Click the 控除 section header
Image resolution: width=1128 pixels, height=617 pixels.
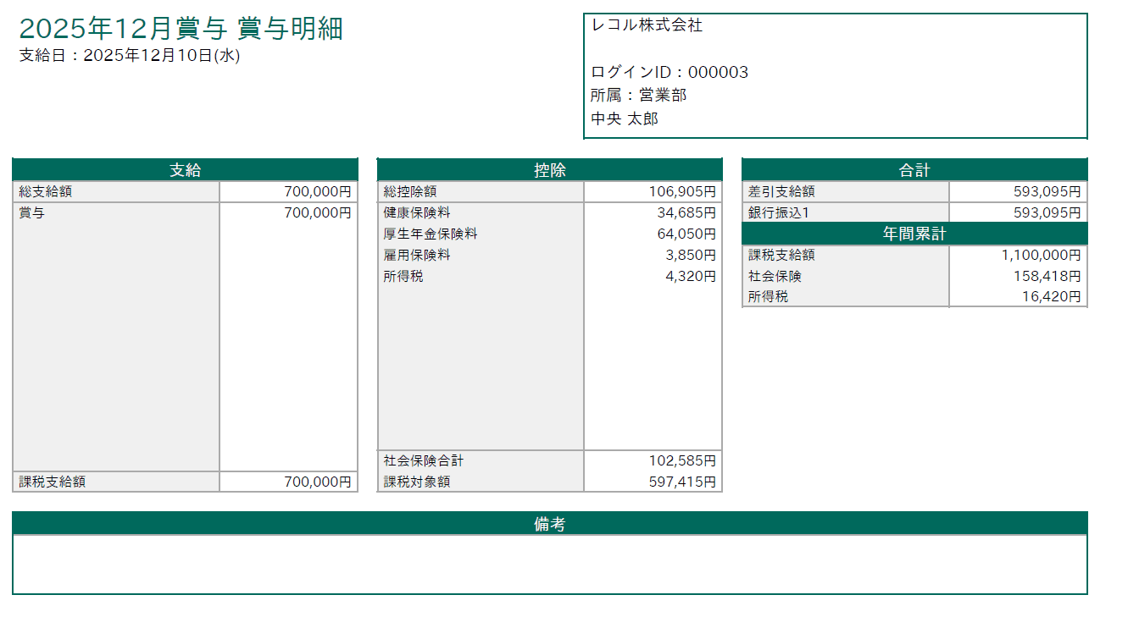pyautogui.click(x=549, y=170)
